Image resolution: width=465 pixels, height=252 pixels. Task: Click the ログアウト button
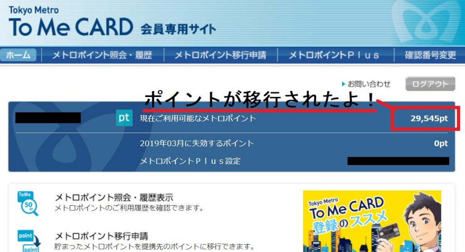(x=430, y=84)
